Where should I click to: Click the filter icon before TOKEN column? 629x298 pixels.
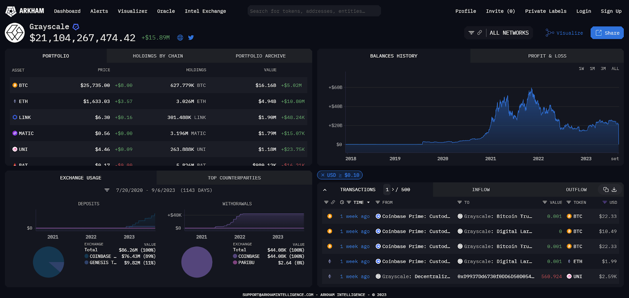tap(568, 202)
